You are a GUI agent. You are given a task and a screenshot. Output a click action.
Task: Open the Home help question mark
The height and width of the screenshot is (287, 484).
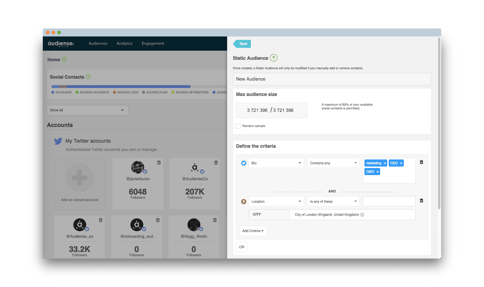[64, 59]
